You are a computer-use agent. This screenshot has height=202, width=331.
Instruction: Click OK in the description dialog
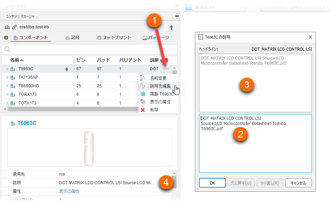(212, 183)
